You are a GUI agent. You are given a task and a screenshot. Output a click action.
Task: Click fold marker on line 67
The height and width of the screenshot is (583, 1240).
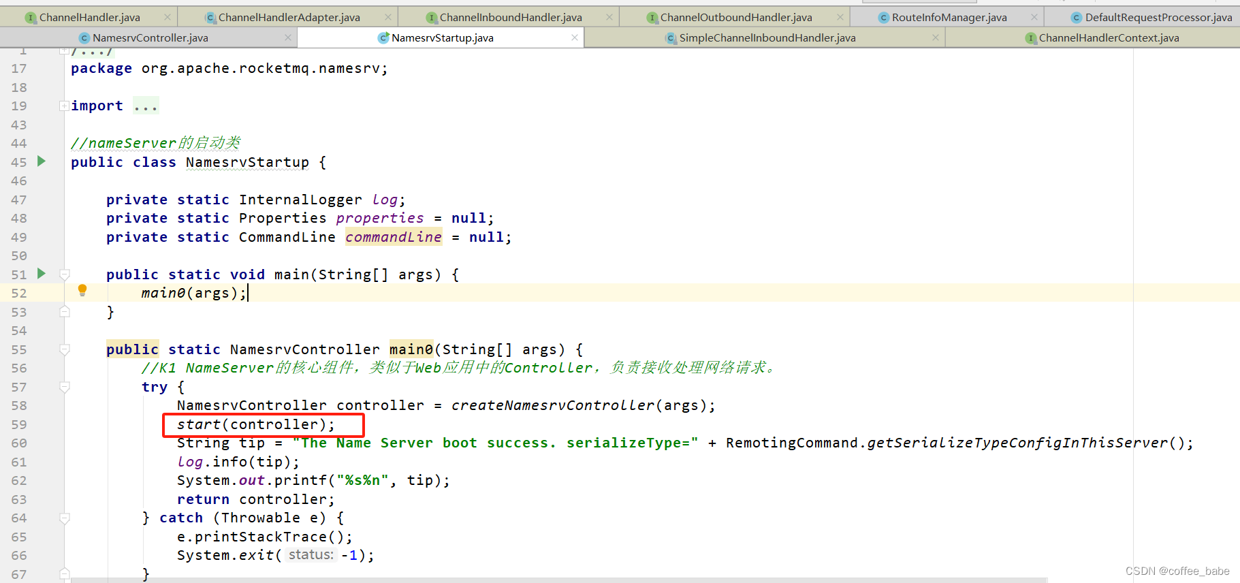tap(65, 573)
